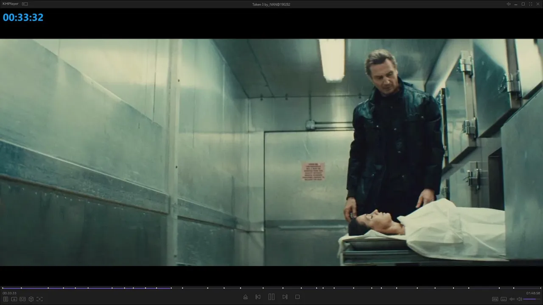Mute the speaker volume icon
Viewport: 543px width, 305px height.
click(x=519, y=299)
